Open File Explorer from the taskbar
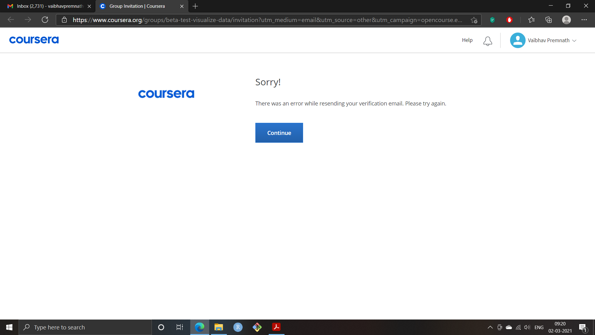Viewport: 595px width, 335px height. tap(219, 327)
